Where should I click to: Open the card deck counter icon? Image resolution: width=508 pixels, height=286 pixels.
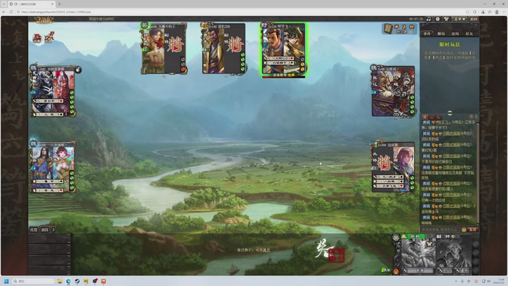tap(388, 29)
